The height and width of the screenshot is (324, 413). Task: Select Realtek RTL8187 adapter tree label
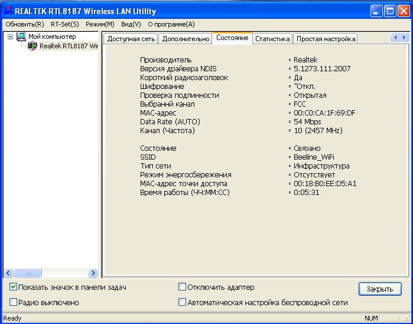pyautogui.click(x=69, y=46)
